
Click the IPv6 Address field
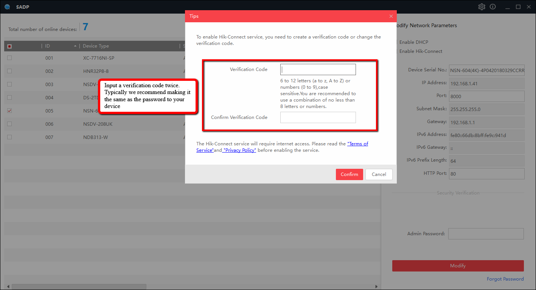tap(486, 135)
